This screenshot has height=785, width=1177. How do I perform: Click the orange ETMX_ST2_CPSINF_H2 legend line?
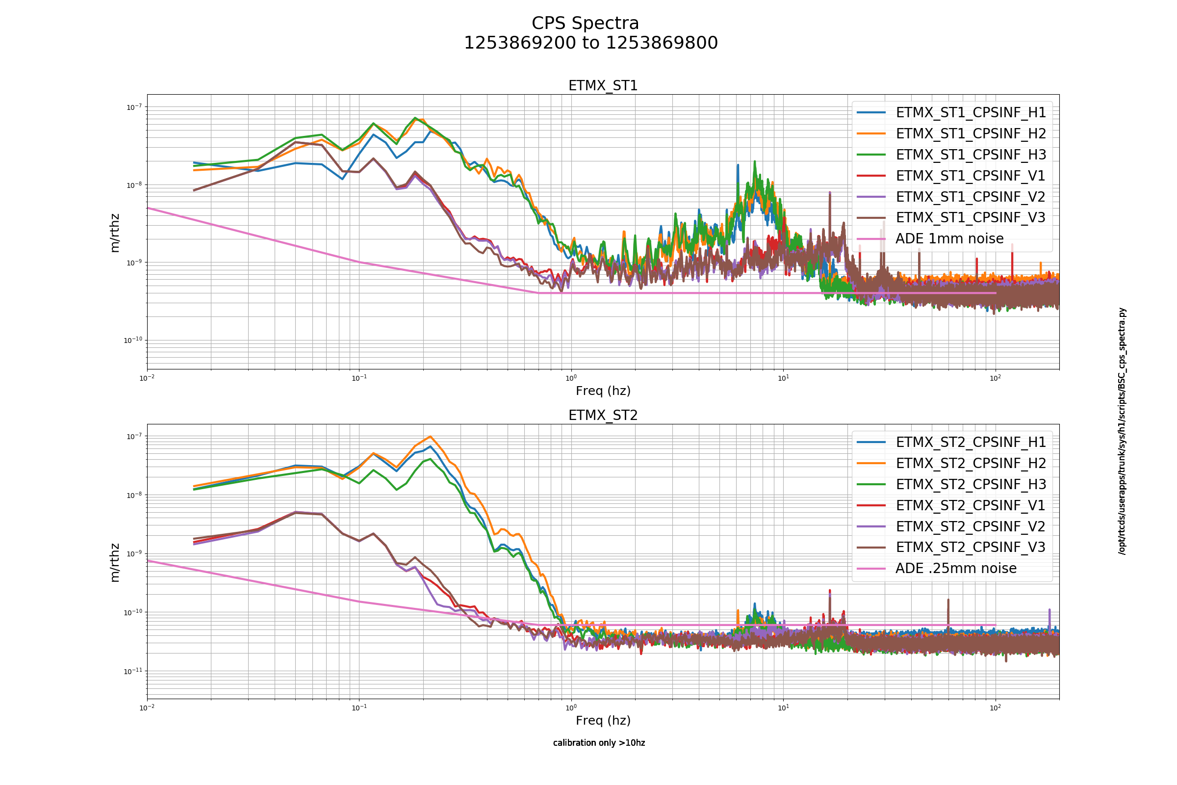click(871, 464)
